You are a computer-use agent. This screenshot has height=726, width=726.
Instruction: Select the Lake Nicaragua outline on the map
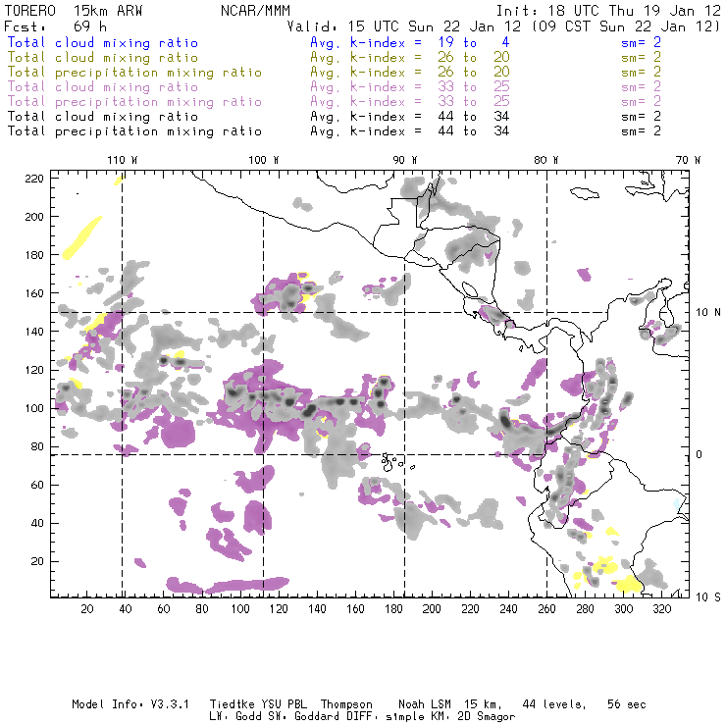[470, 289]
